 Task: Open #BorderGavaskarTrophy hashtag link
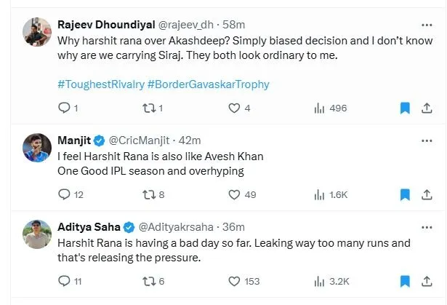(208, 84)
